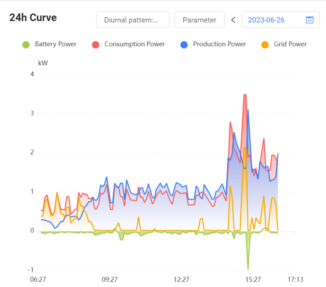Toggle Battery Power series via its label
The width and height of the screenshot is (326, 287).
pyautogui.click(x=55, y=44)
